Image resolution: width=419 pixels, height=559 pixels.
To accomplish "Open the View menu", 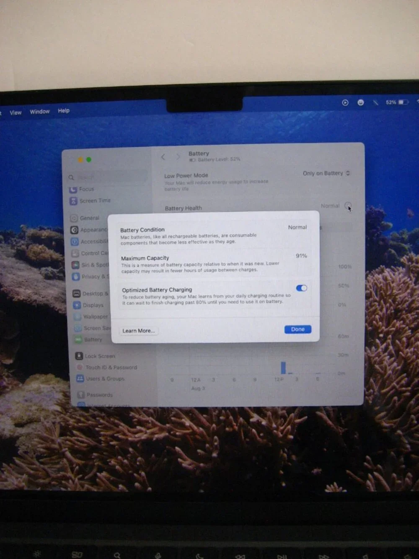I will 16,113.
